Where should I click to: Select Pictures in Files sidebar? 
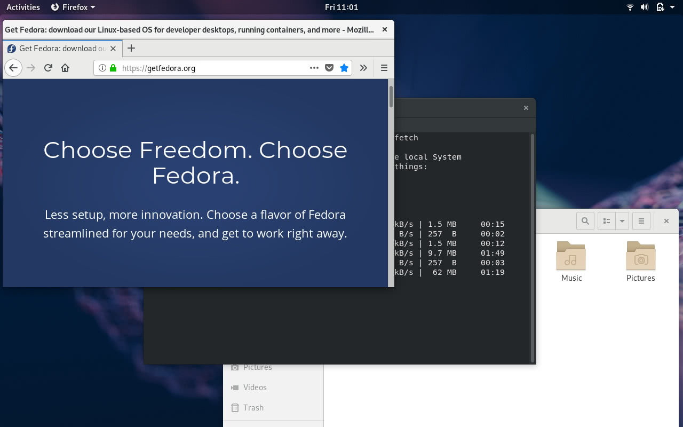pyautogui.click(x=273, y=367)
